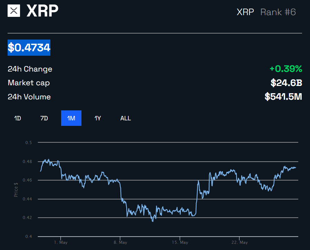
Task: Click the 24h Volume label
Action: tap(29, 97)
